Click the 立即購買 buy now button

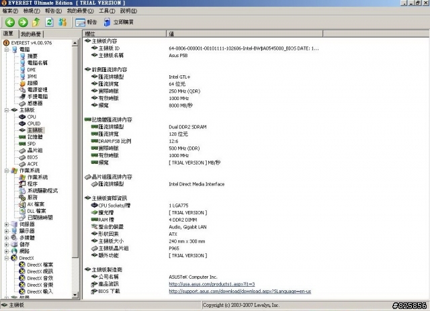[118, 22]
